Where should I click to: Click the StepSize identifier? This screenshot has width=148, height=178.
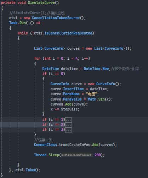click(x=69, y=109)
